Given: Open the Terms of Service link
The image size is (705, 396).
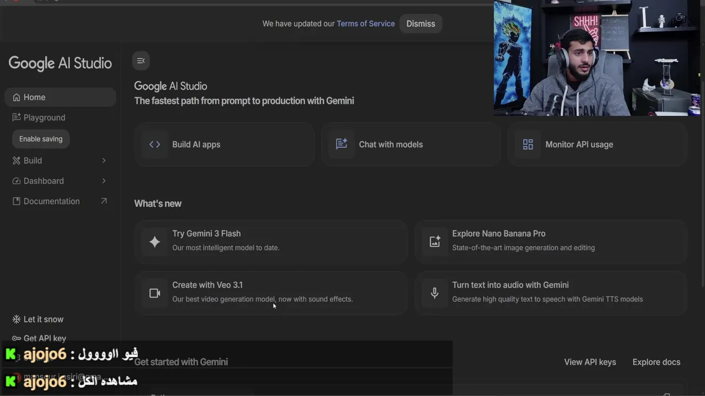Looking at the screenshot, I should [366, 24].
